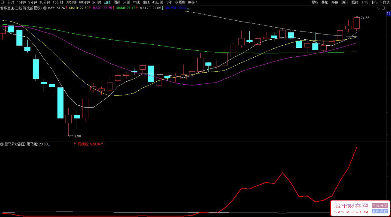
Task: Click the 叠加 overlay button
Action: [x=325, y=2]
